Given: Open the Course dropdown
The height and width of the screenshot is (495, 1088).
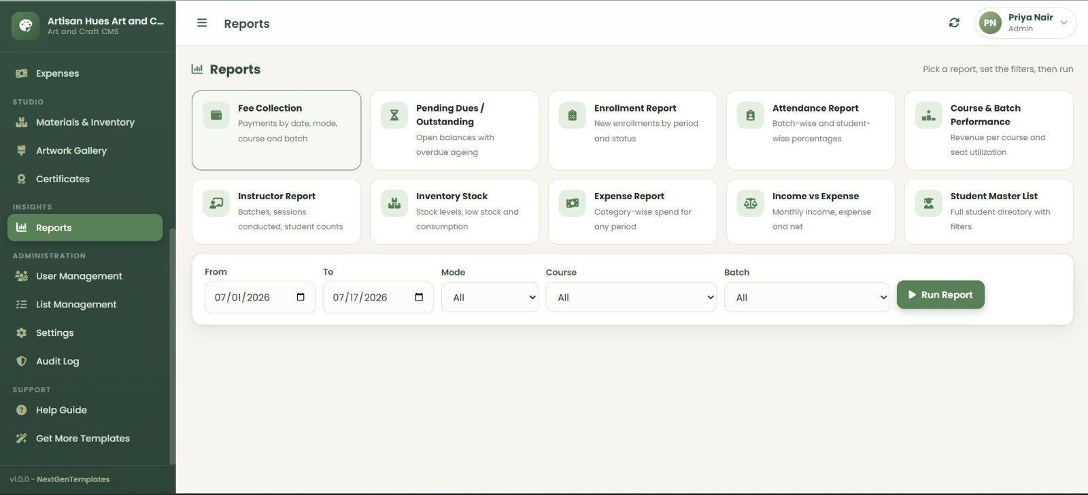Looking at the screenshot, I should [631, 297].
